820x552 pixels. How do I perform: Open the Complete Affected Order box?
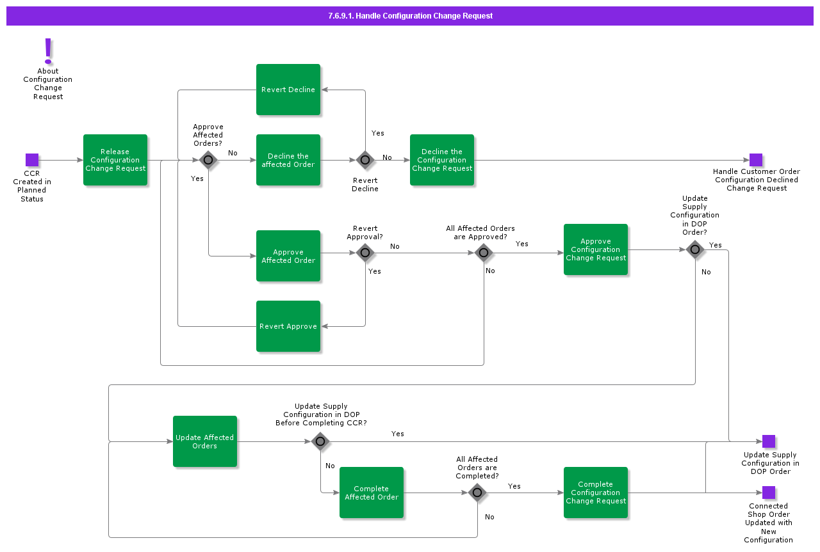point(372,493)
